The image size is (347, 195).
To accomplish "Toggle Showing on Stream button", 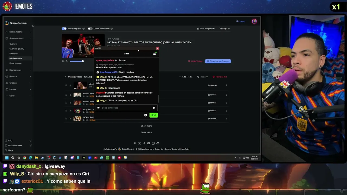I will point(218,61).
